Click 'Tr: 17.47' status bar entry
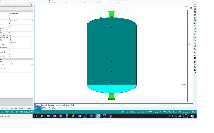The image size is (214, 133). coord(149,112)
